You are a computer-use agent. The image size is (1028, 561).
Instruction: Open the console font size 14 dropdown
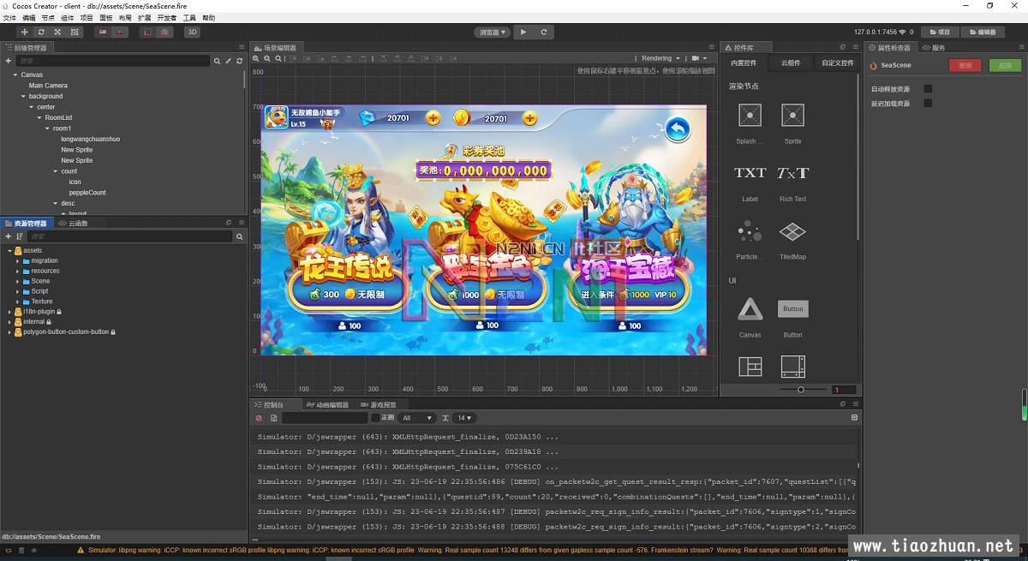464,418
